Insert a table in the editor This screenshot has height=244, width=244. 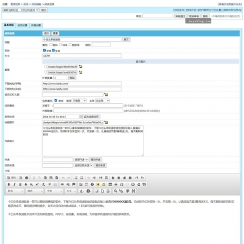(110, 185)
